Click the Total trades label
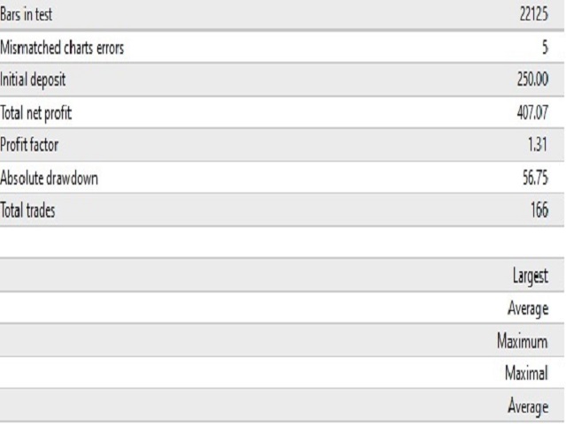Viewport: 566px width, 424px height. point(27,210)
